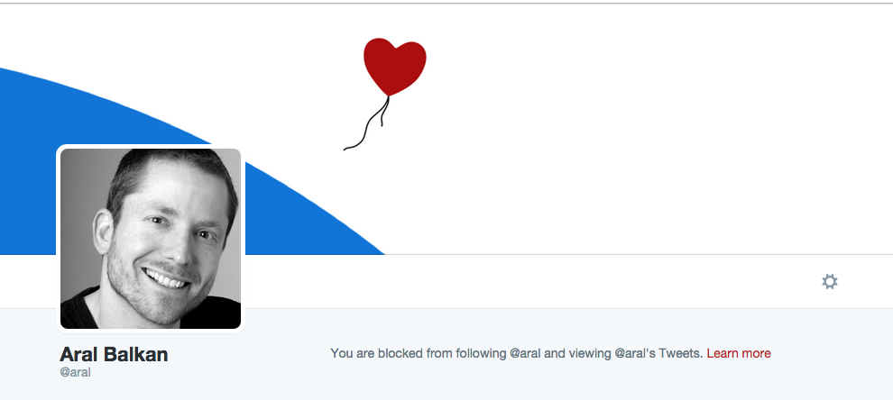The height and width of the screenshot is (400, 893).
Task: Click the 'You are blocked' message start
Action: pos(379,353)
